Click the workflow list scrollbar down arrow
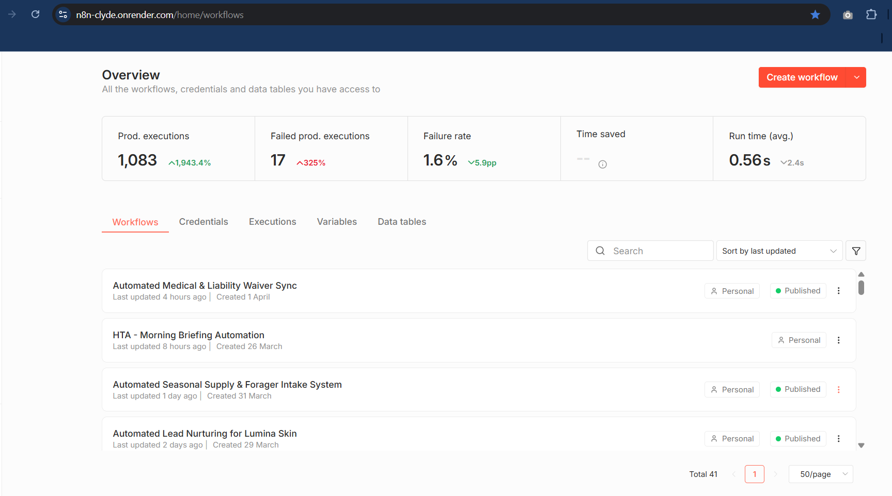 861,445
